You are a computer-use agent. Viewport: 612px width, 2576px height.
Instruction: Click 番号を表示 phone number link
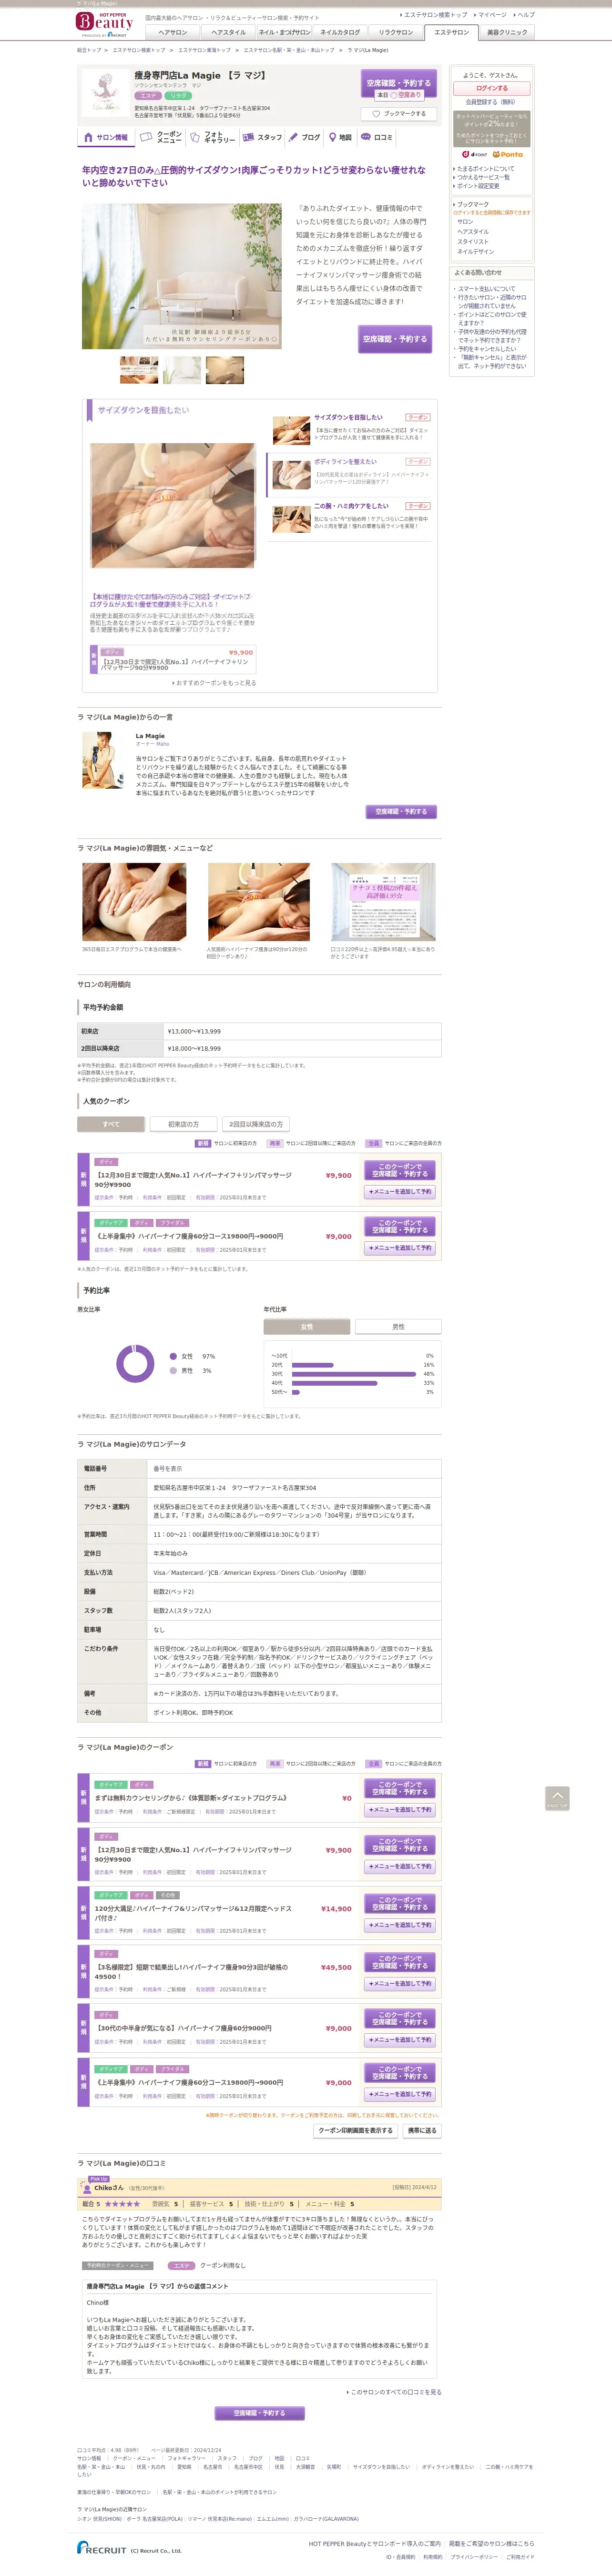point(168,1469)
